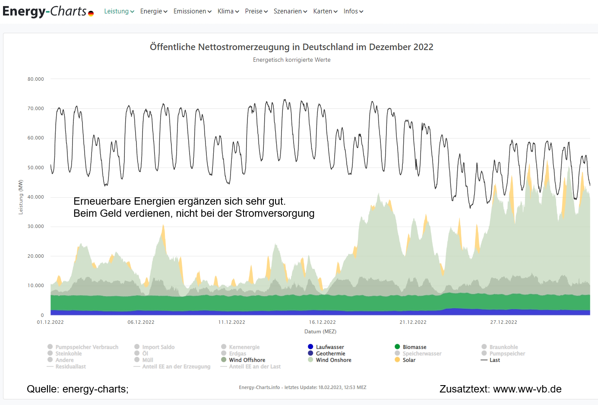Click the German flag icon beside logo
598x405 pixels.
(91, 14)
